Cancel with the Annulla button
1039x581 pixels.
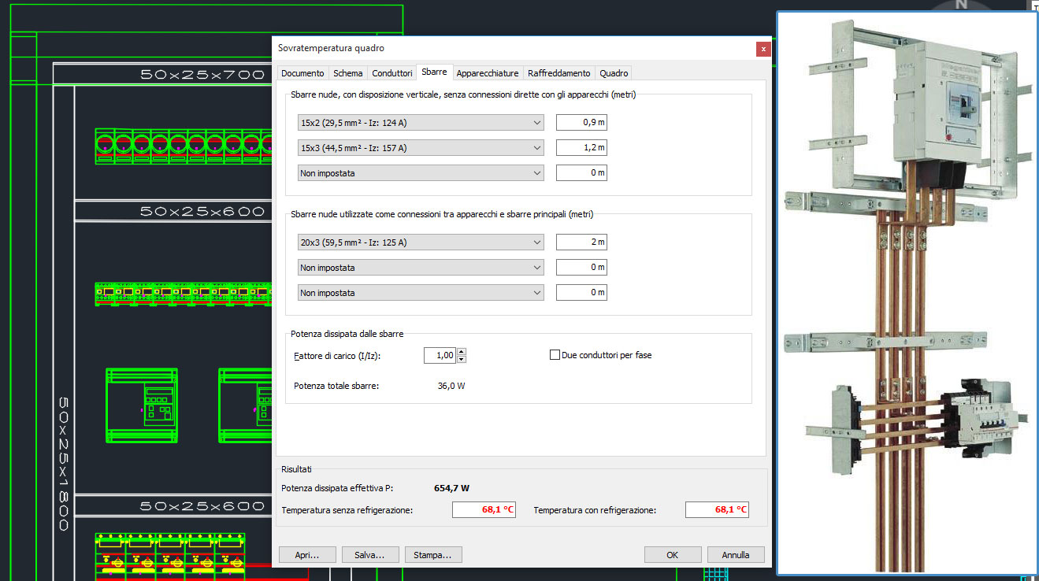point(736,555)
